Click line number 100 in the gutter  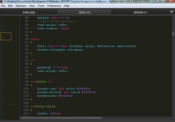pyautogui.click(x=26, y=89)
